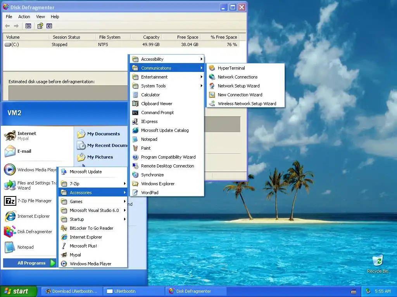Viewport: 397px width, 297px height.
Task: Launch Command Prompt
Action: 167,113
